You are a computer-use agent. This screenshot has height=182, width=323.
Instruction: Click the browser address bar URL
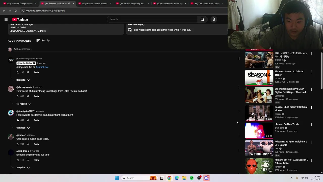[x=45, y=11]
